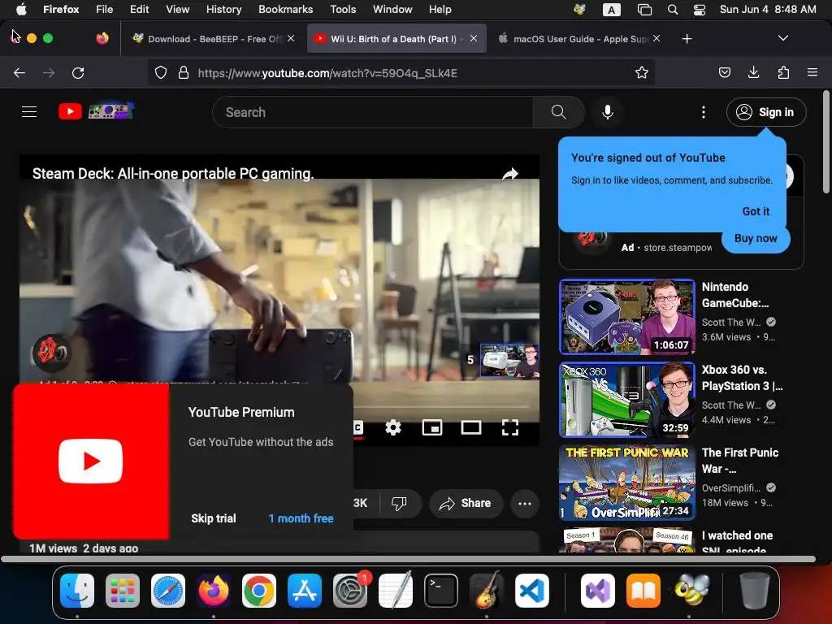This screenshot has width=832, height=624.
Task: Switch to theater mode
Action: (x=470, y=427)
